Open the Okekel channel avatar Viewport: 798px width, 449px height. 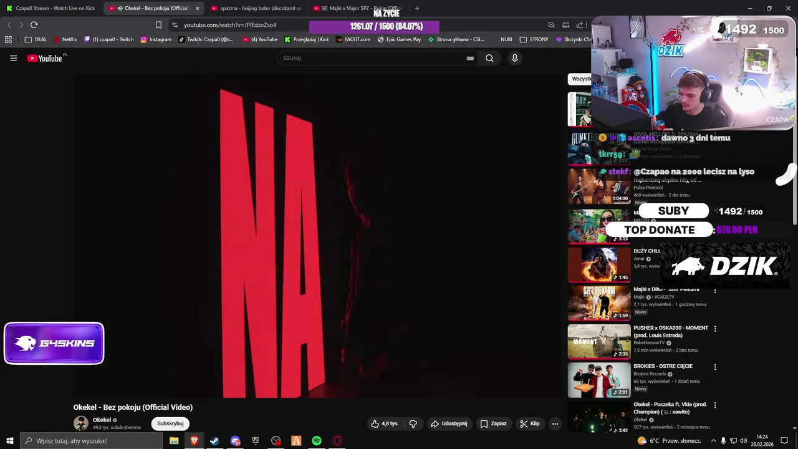click(81, 423)
